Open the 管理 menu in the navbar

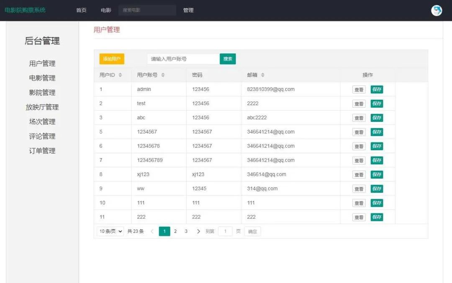point(189,10)
